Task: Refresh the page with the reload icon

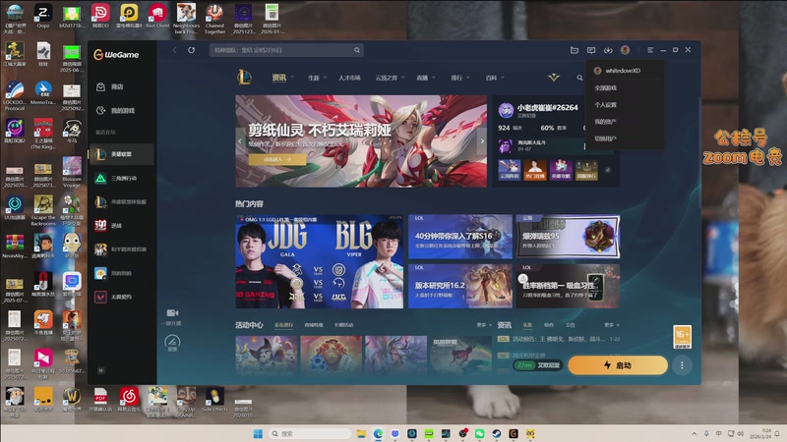Action: click(191, 50)
